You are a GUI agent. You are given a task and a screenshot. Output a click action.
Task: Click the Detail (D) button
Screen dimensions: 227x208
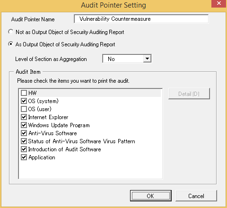(189, 94)
